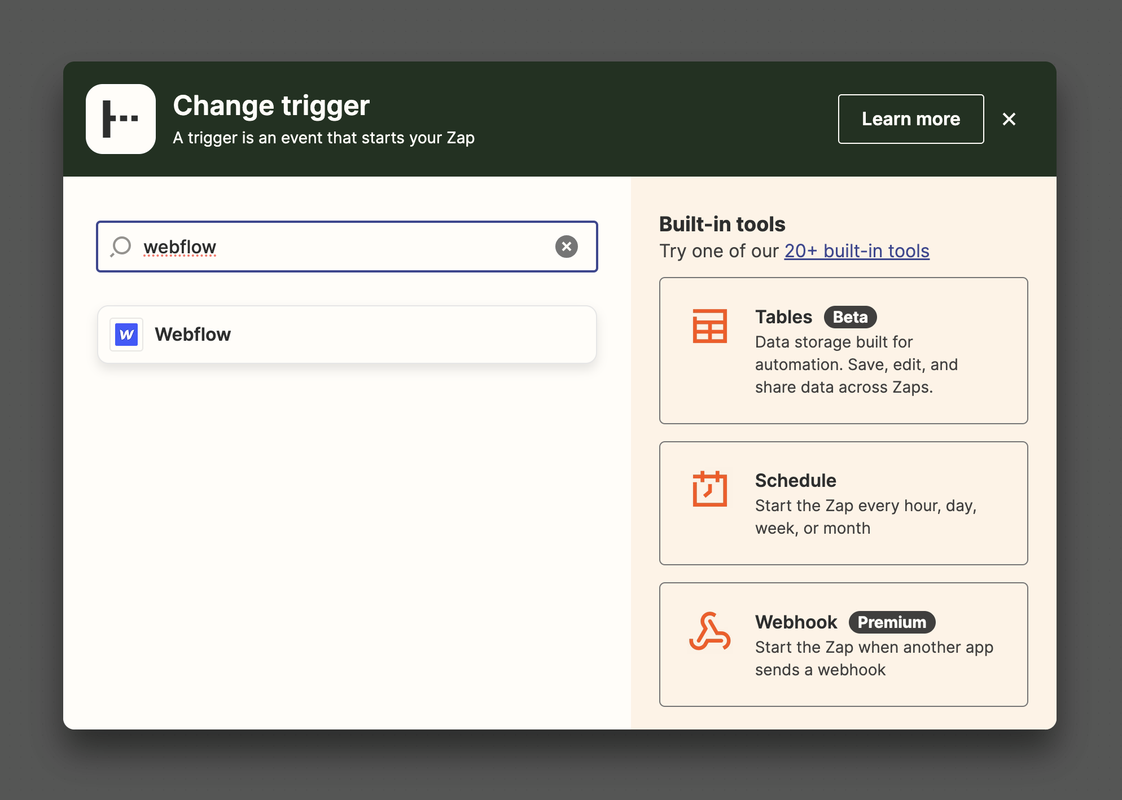Image resolution: width=1122 pixels, height=800 pixels.
Task: Close the Change trigger dialog
Action: point(1009,119)
